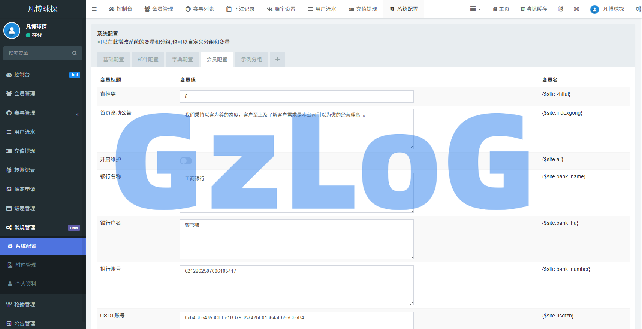The height and width of the screenshot is (329, 642).
Task: Open 解冻申请 in the sidebar
Action: point(43,189)
